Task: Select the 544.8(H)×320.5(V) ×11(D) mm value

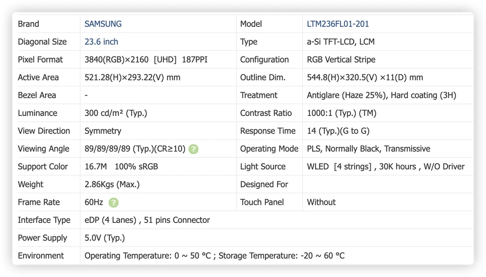Action: (x=365, y=77)
